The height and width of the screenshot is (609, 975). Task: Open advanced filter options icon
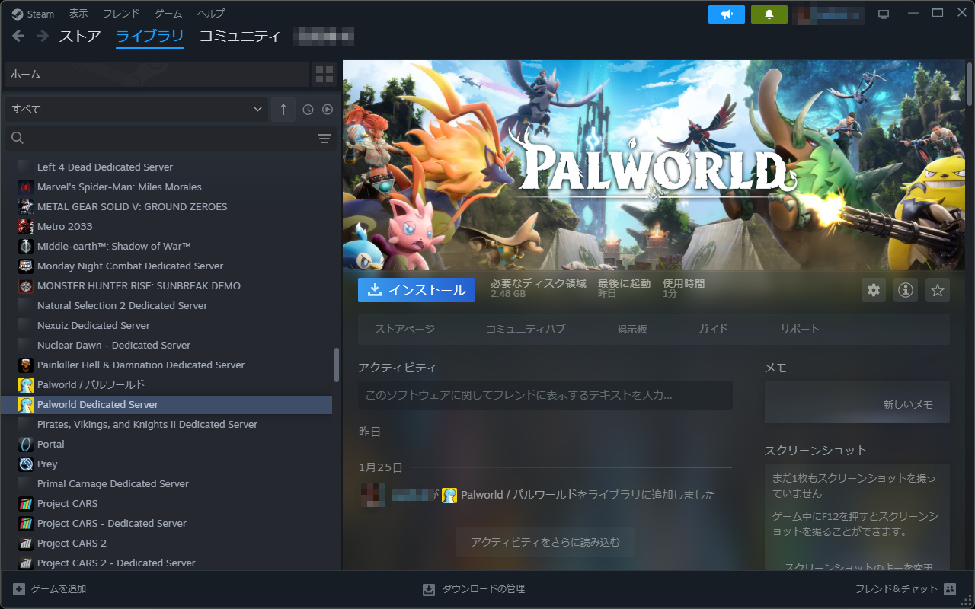[324, 138]
